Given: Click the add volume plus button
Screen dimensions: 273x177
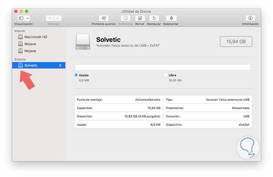Looking at the screenshot, I should pos(50,18).
